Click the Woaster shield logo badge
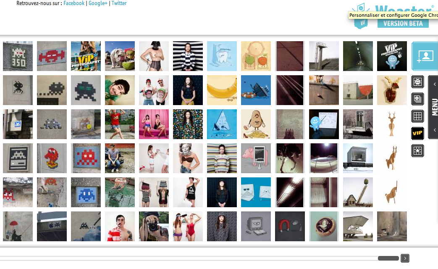The width and height of the screenshot is (438, 269). point(361,24)
